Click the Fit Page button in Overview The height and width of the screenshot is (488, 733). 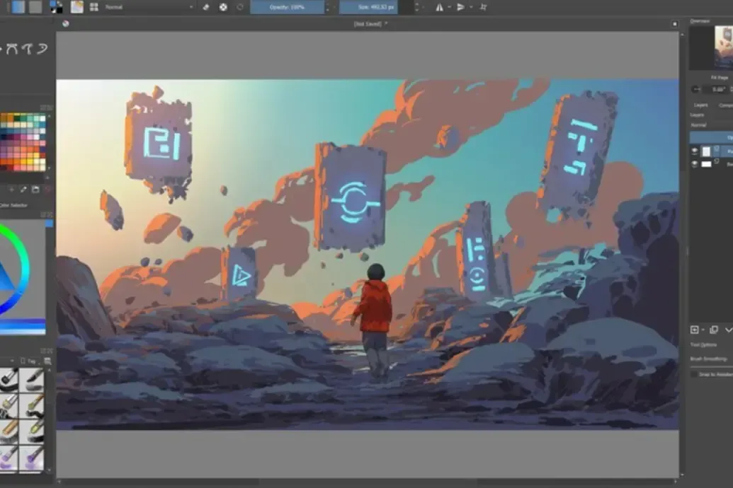point(720,78)
